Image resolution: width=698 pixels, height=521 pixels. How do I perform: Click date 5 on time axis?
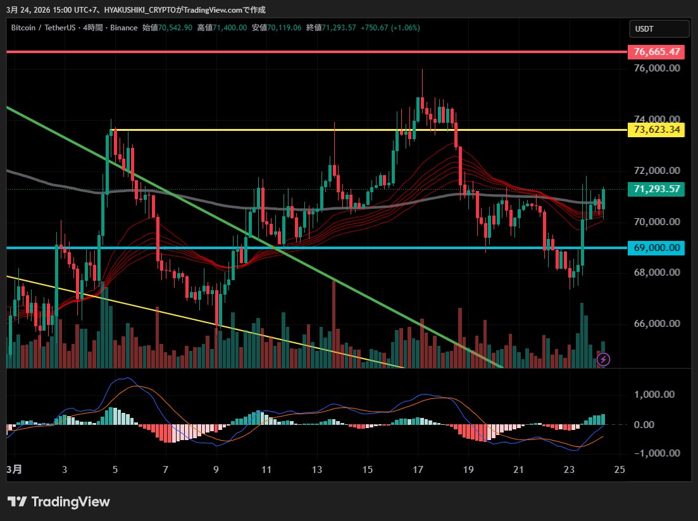115,469
